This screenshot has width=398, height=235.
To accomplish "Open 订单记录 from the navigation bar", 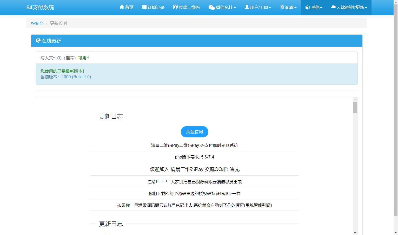I will coord(153,7).
